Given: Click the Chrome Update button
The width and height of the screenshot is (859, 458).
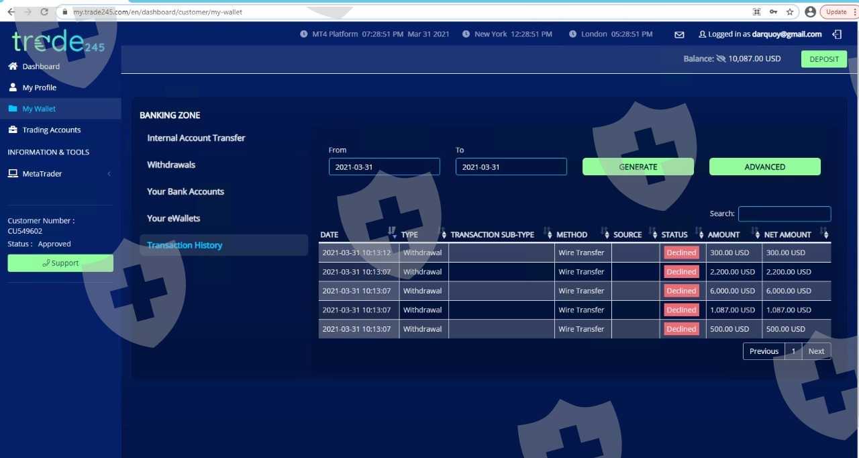Looking at the screenshot, I should (836, 12).
